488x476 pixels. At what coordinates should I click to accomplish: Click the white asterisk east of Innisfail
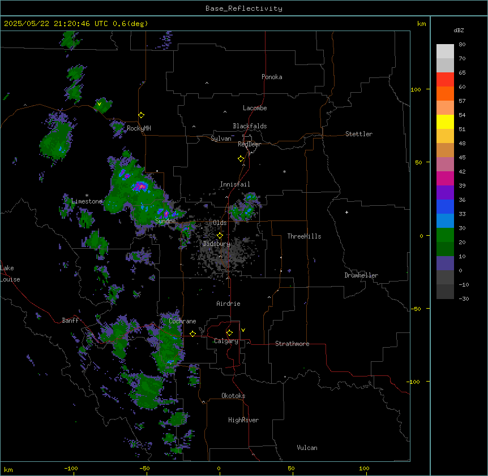[x=284, y=171]
